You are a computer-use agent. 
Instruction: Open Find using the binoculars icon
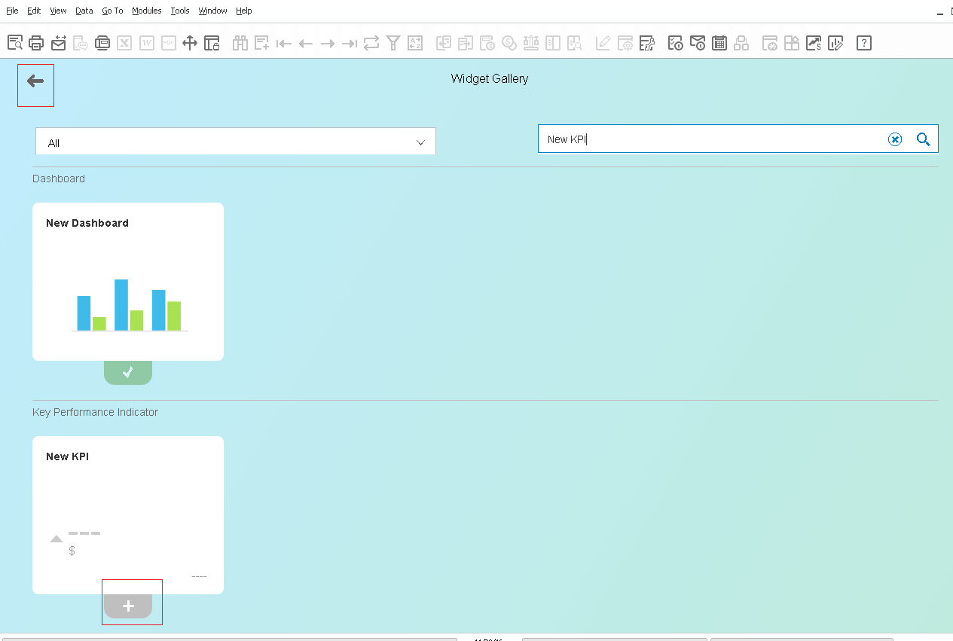tap(240, 43)
